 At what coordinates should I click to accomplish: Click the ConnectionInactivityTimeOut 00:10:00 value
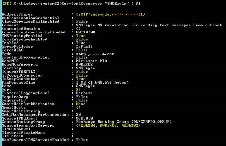click(x=86, y=32)
